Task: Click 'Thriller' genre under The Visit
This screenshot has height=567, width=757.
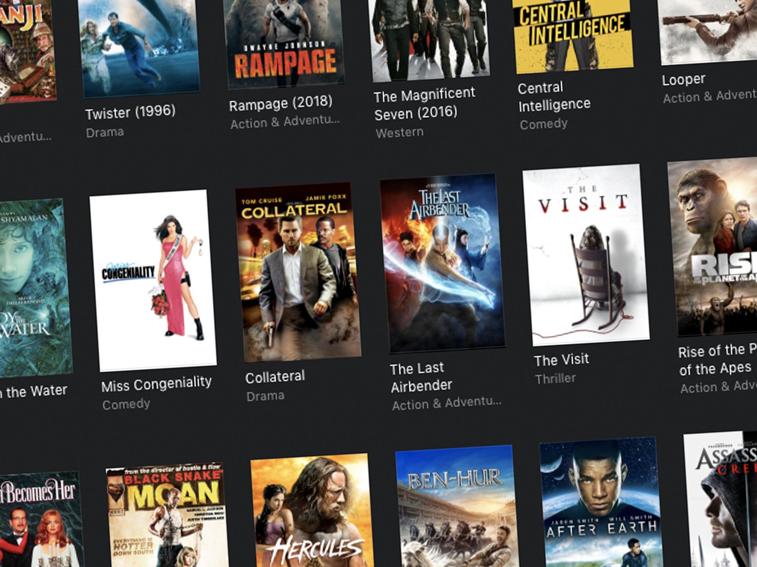Action: [556, 378]
